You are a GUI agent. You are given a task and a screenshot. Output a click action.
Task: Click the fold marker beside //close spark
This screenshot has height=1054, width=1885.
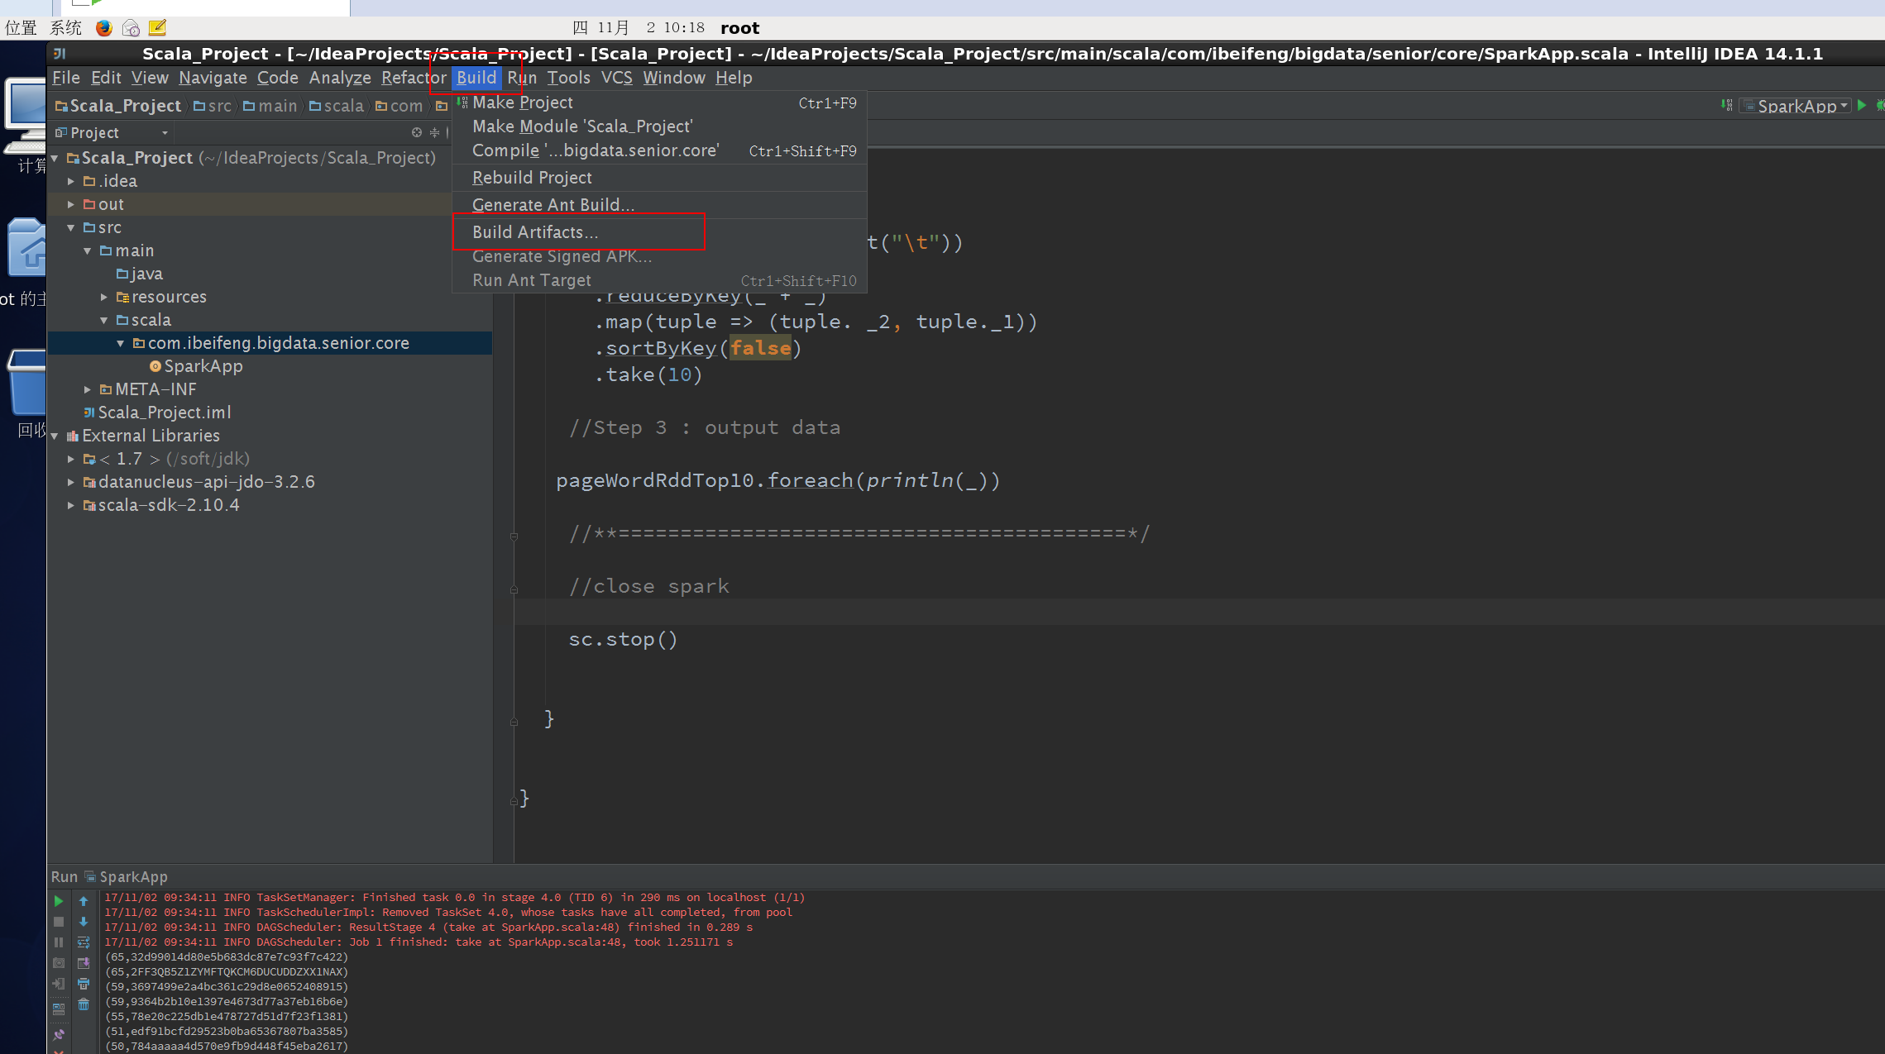tap(514, 589)
